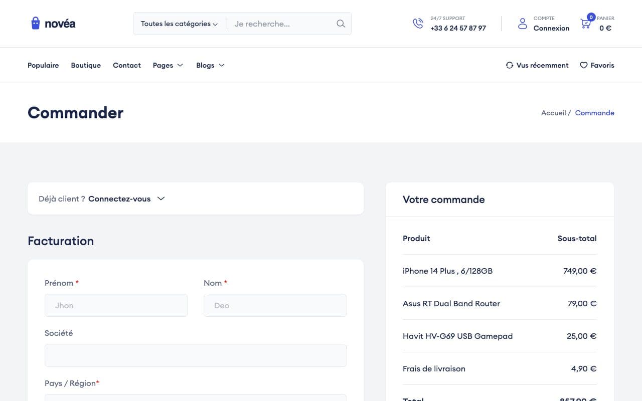Image resolution: width=642 pixels, height=401 pixels.
Task: Click the Frais de livraison label
Action: [434, 368]
